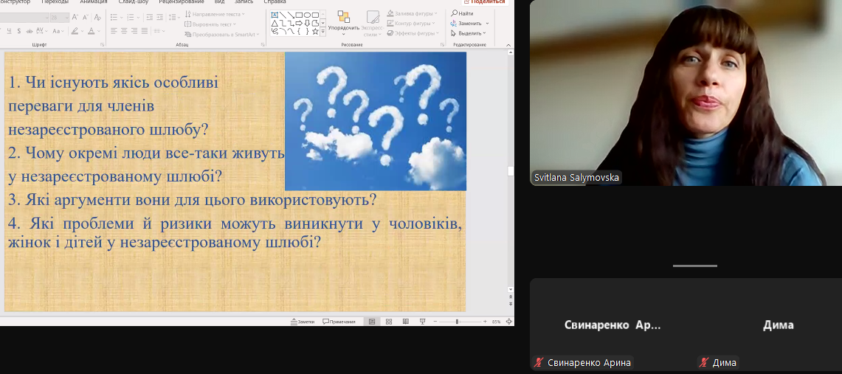Screen dimensions: 842x374
Task: Increase font size with the large A icon
Action: click(75, 17)
